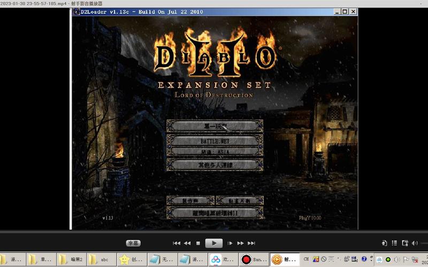Open 其他多人連線 other multiplayer option

point(215,165)
